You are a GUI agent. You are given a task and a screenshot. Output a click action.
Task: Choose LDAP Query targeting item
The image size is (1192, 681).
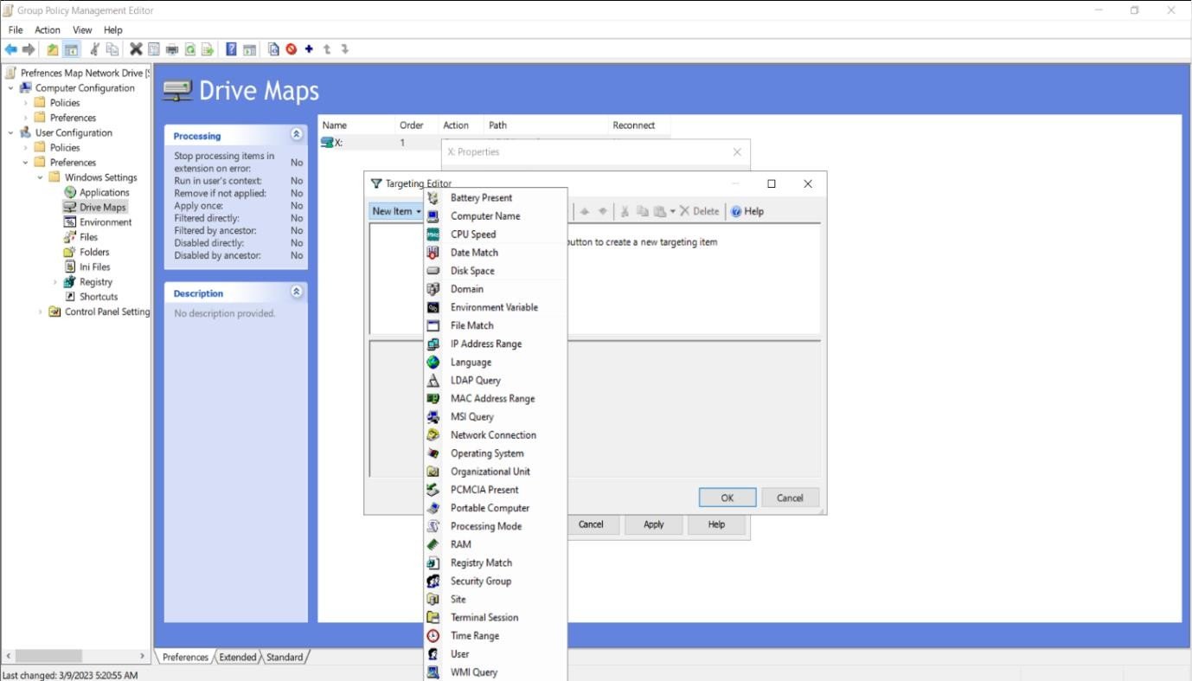[x=496, y=381]
